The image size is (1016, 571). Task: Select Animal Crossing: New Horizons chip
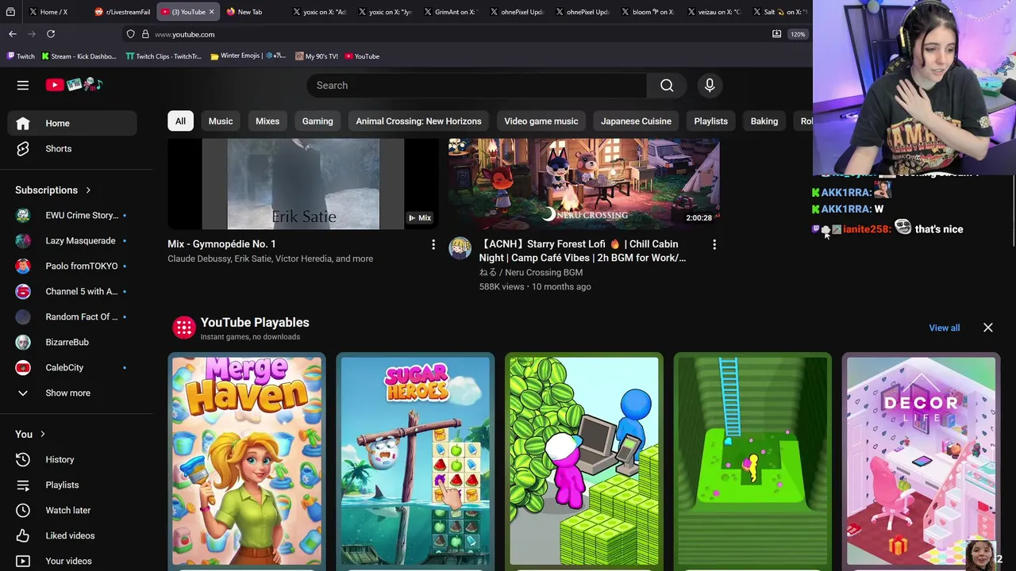pos(418,121)
